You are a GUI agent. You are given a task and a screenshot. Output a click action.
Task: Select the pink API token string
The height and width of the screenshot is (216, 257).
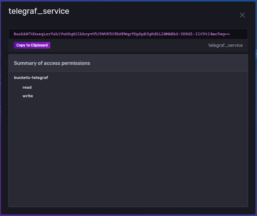pos(122,34)
